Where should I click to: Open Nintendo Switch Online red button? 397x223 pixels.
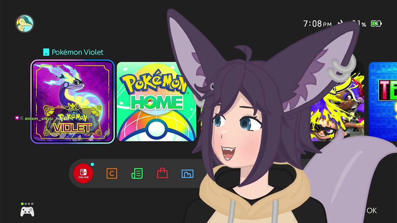pyautogui.click(x=83, y=173)
